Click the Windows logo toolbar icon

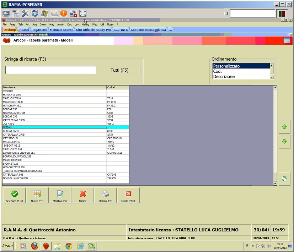click(44, 13)
